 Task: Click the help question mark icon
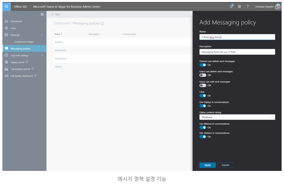(247, 6)
